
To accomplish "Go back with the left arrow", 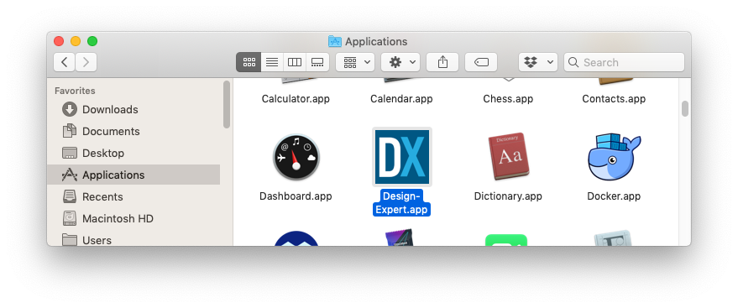I will coord(65,62).
